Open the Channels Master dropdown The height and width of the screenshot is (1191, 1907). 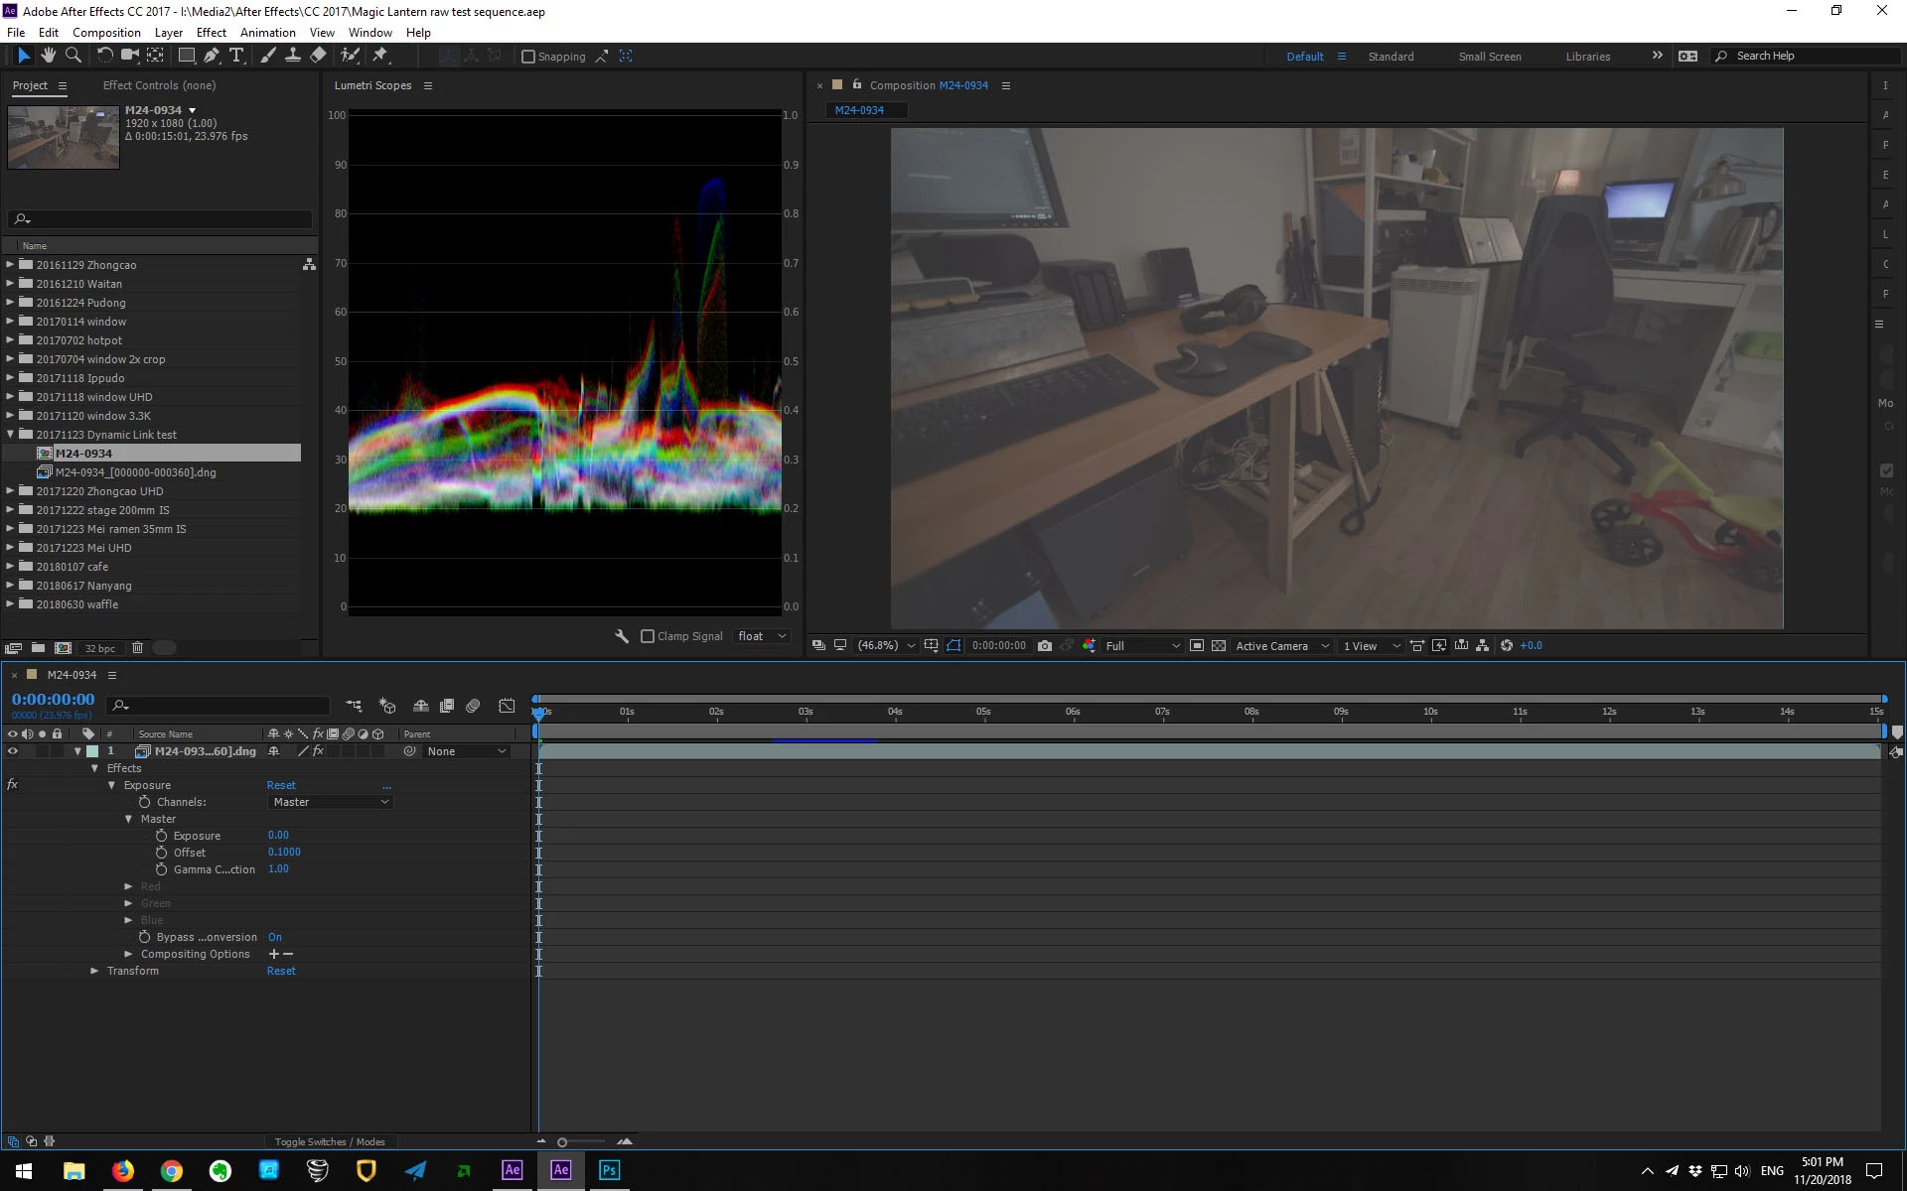click(330, 802)
